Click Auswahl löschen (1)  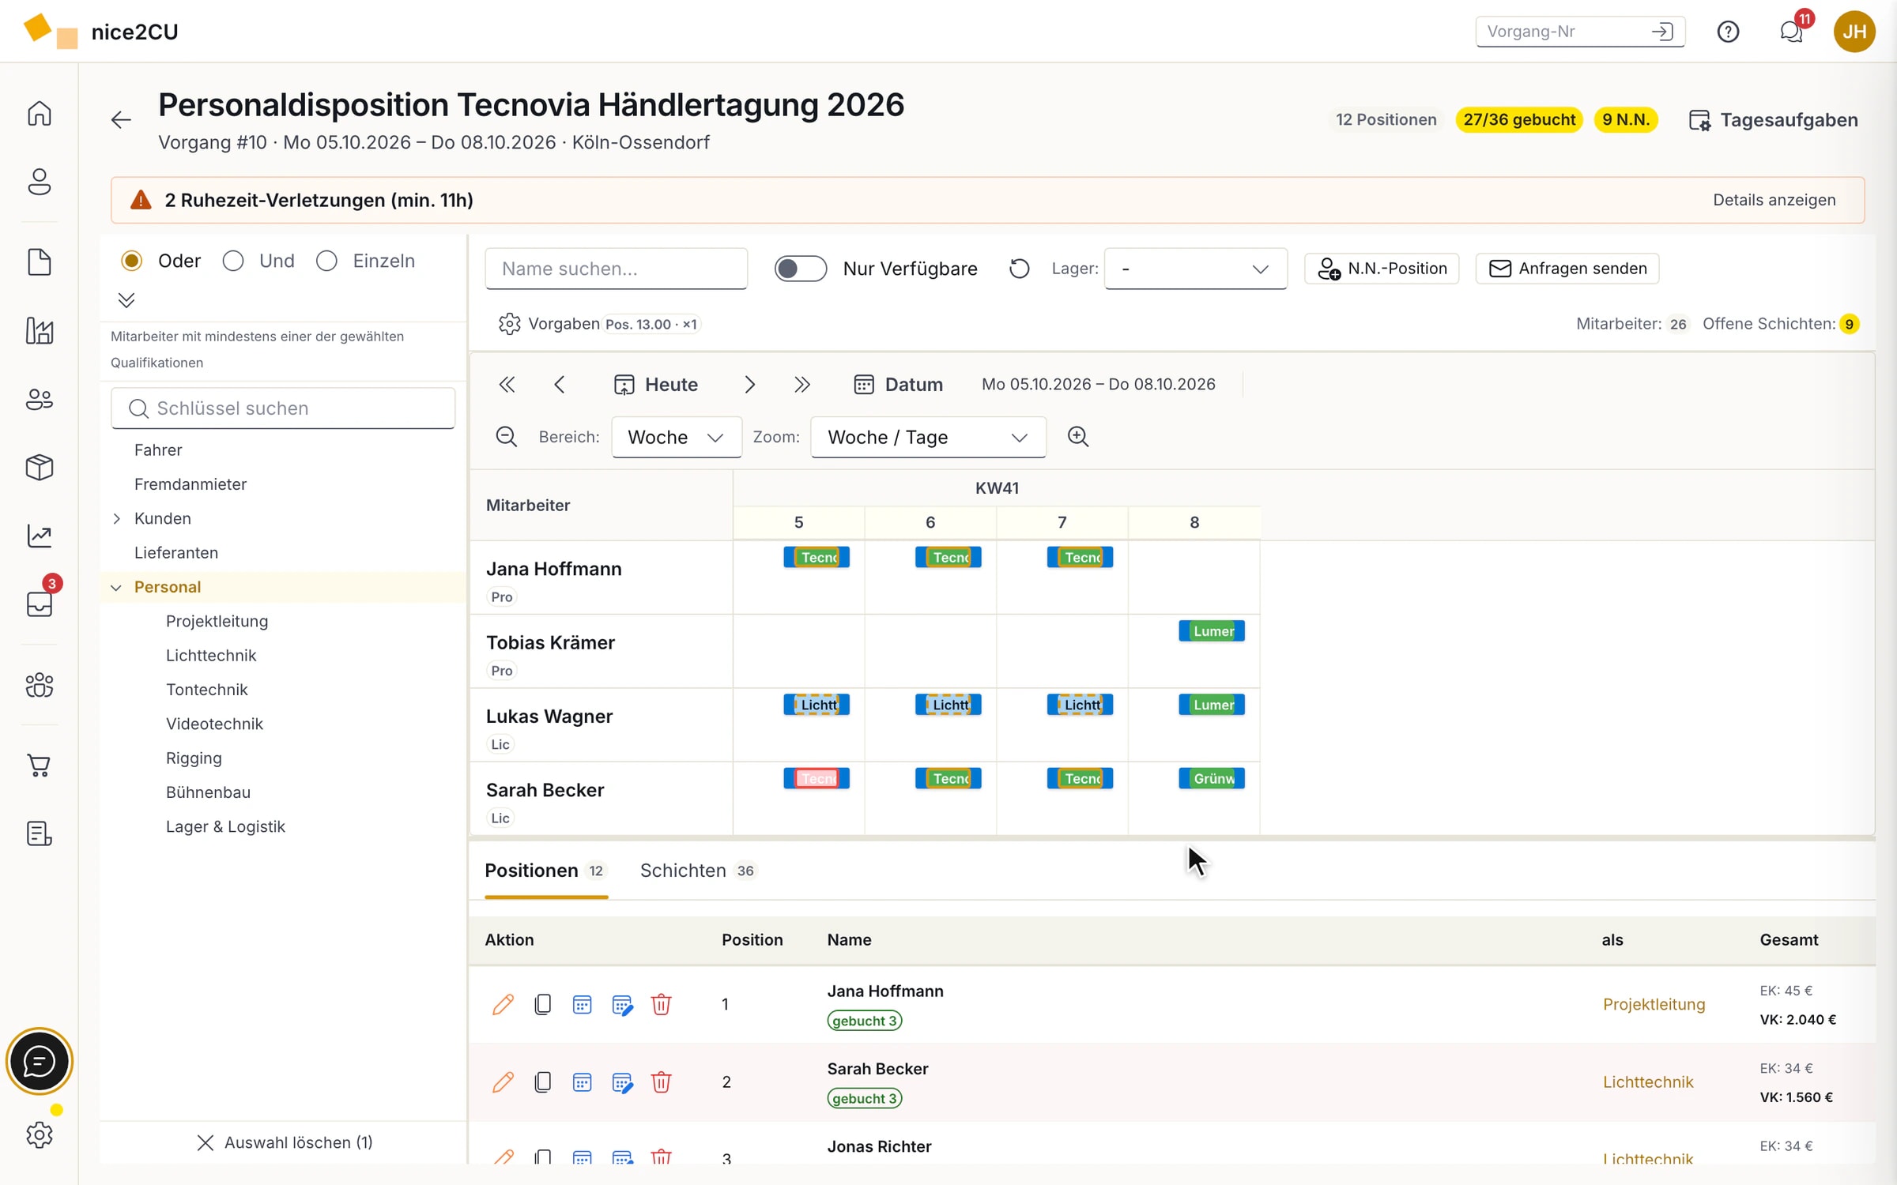[285, 1142]
